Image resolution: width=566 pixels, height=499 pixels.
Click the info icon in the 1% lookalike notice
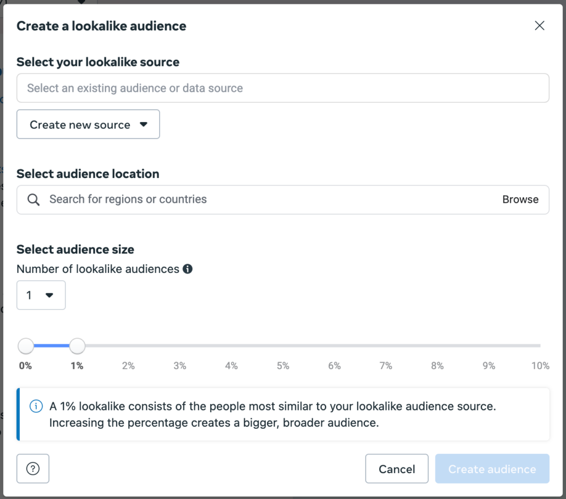pyautogui.click(x=36, y=407)
